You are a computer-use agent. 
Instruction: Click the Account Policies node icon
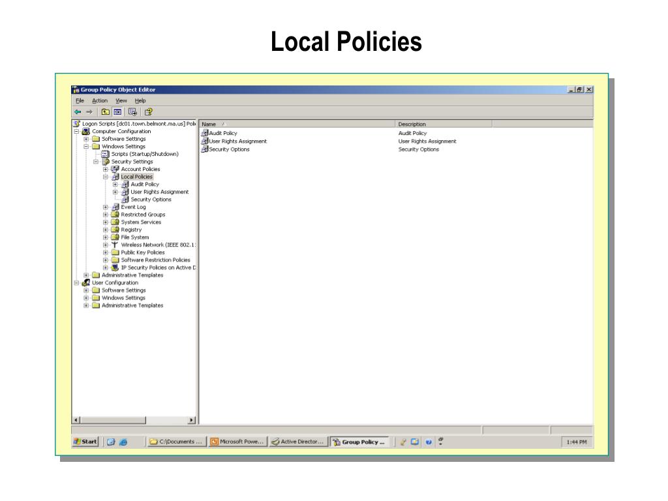(115, 169)
